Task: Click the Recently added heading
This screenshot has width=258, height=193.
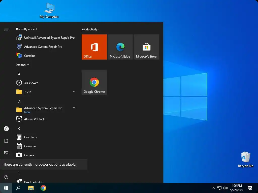Action: point(26,29)
